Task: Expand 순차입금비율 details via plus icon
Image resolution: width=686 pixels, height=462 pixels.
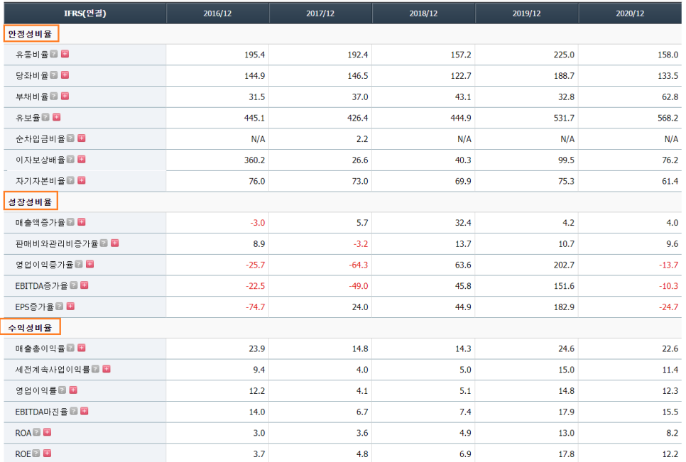Action: pos(82,138)
